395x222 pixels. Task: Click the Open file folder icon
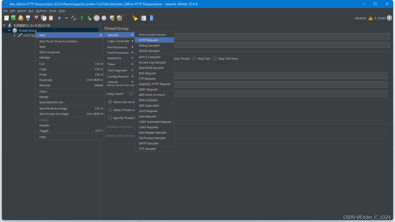[21, 18]
